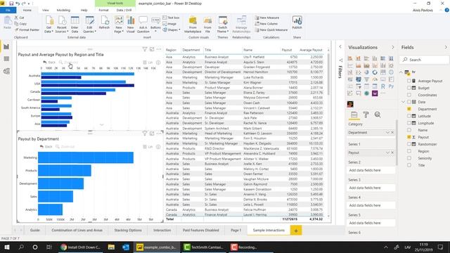The width and height of the screenshot is (450, 253).
Task: Check the Coordinates field
Action: click(409, 95)
